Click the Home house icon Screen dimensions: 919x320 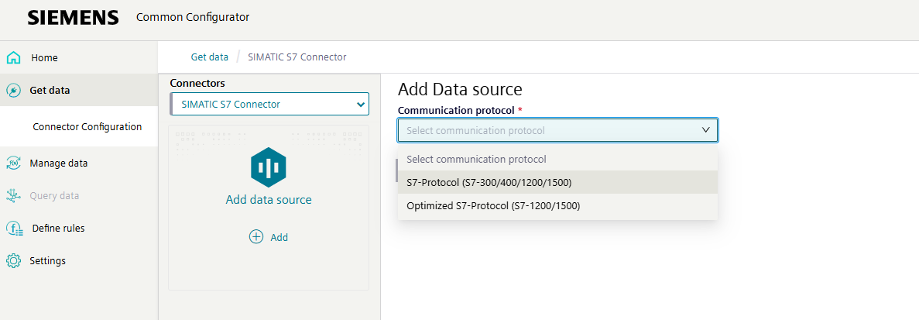click(x=13, y=58)
